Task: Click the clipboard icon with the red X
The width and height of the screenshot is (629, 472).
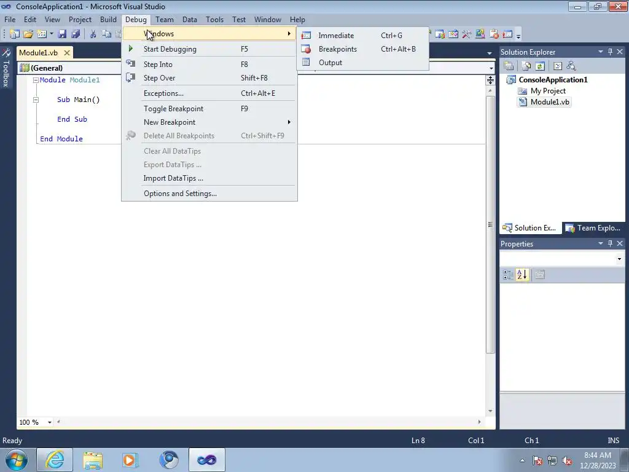Action: click(494, 34)
